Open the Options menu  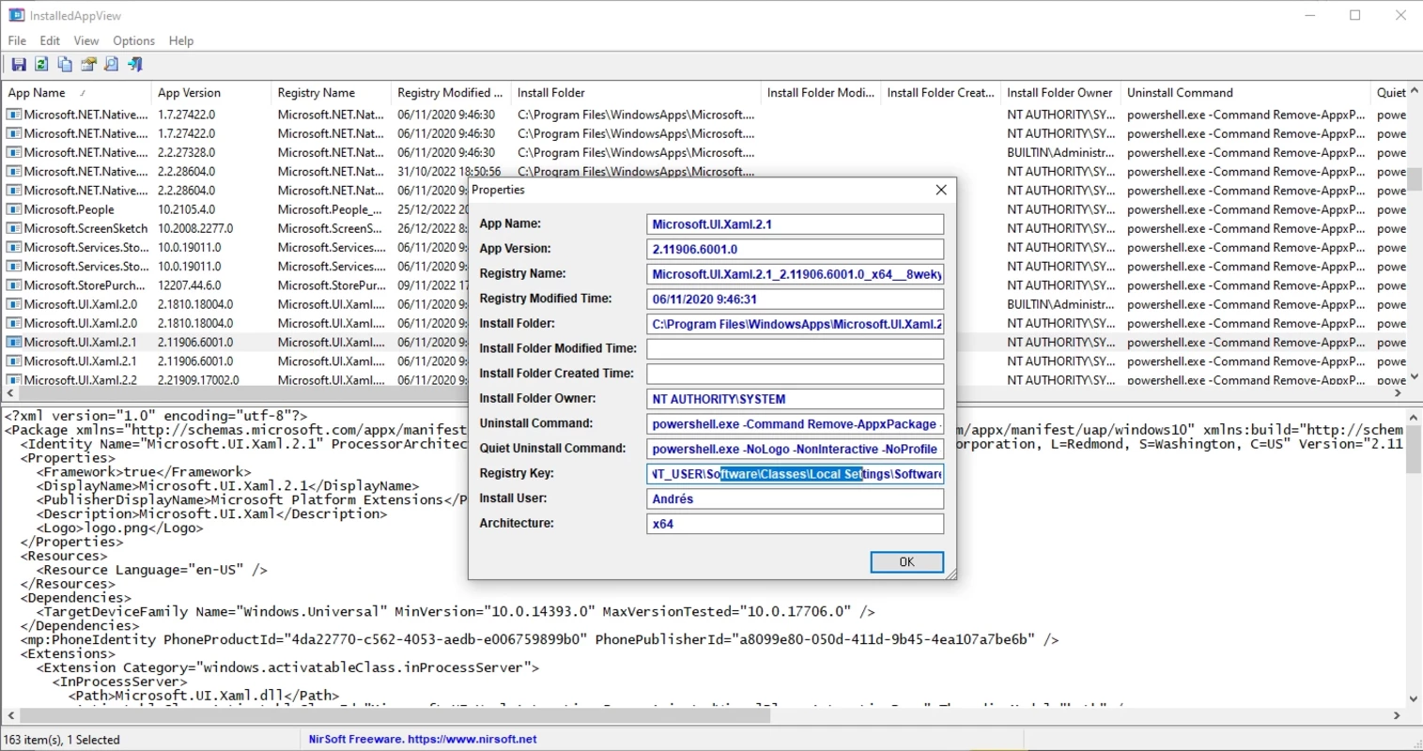133,40
